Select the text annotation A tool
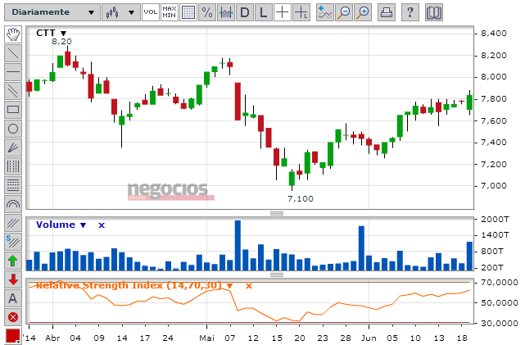This screenshot has height=345, width=525. click(13, 298)
